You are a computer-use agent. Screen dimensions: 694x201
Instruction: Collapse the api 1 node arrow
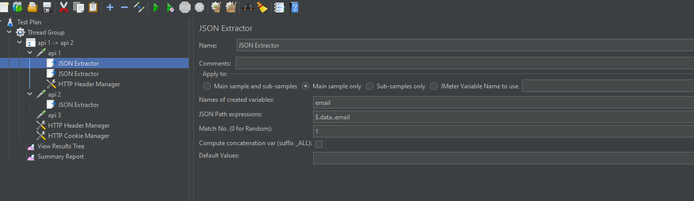click(x=30, y=53)
